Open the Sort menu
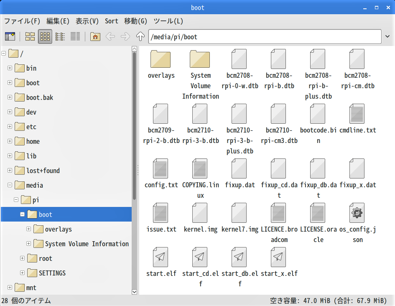The width and height of the screenshot is (395, 306). click(x=112, y=21)
